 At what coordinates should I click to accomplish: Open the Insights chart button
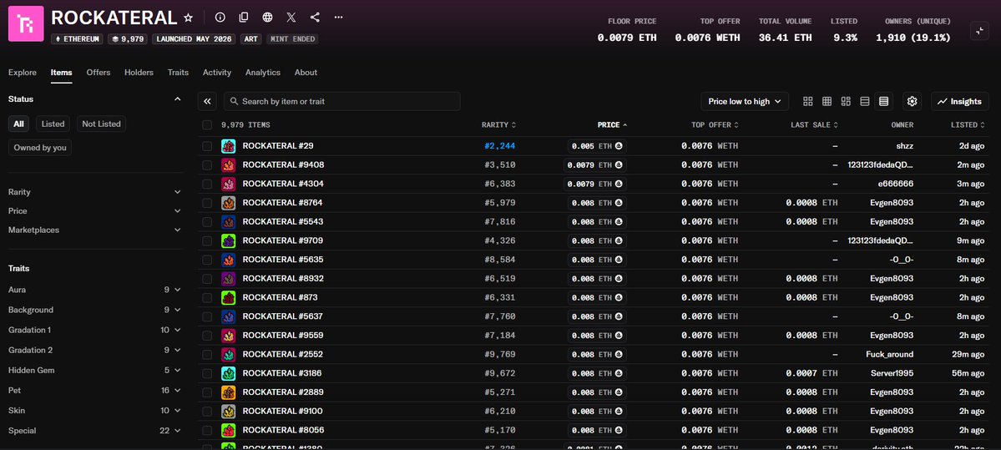(959, 102)
